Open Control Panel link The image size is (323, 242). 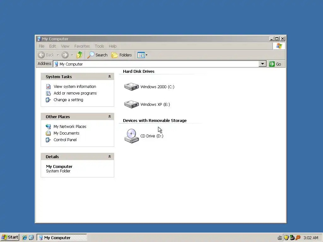(65, 140)
